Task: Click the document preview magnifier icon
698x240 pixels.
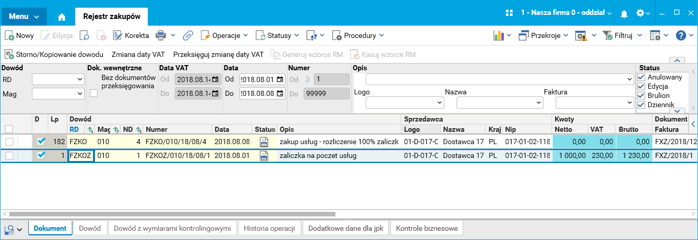Action: pyautogui.click(x=85, y=36)
